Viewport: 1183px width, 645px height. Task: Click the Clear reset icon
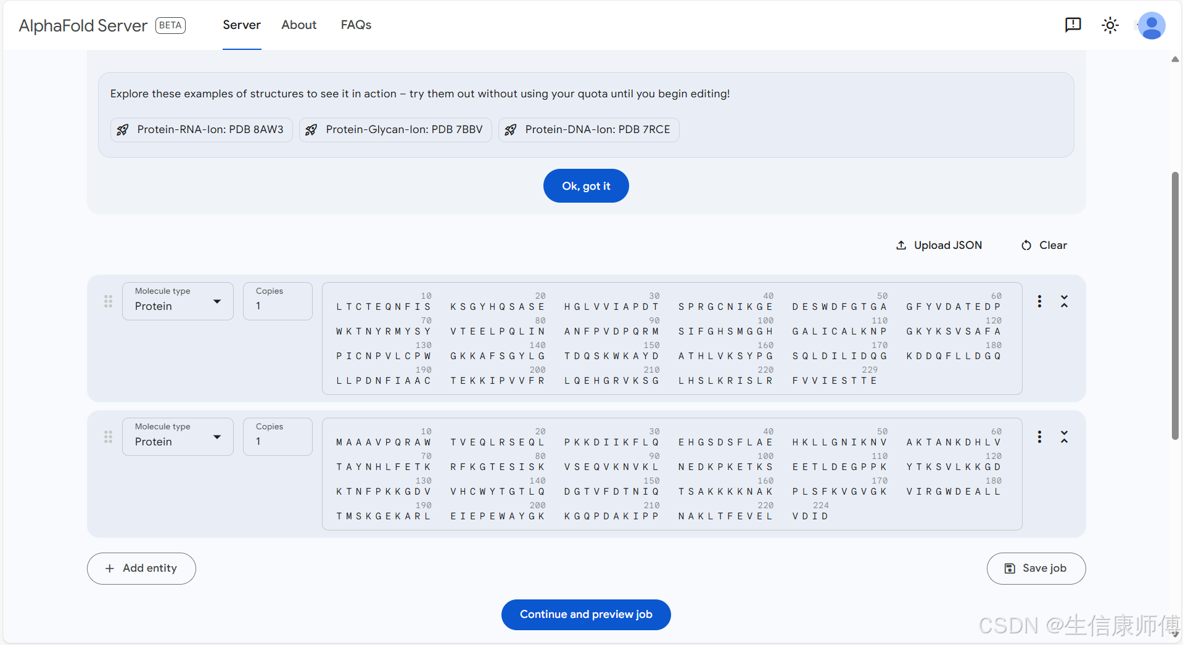pos(1026,245)
